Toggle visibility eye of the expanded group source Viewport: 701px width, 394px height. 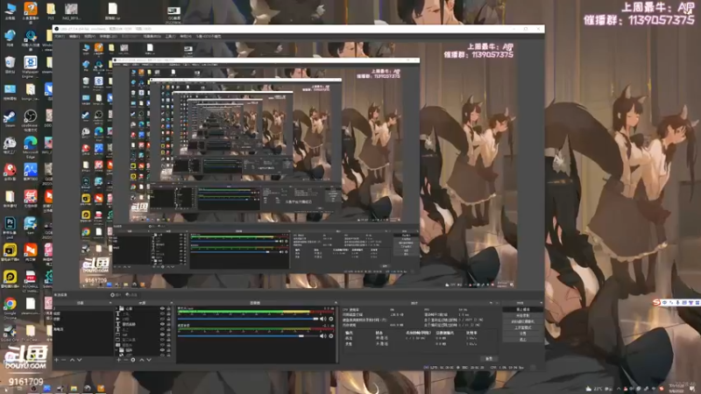162,349
